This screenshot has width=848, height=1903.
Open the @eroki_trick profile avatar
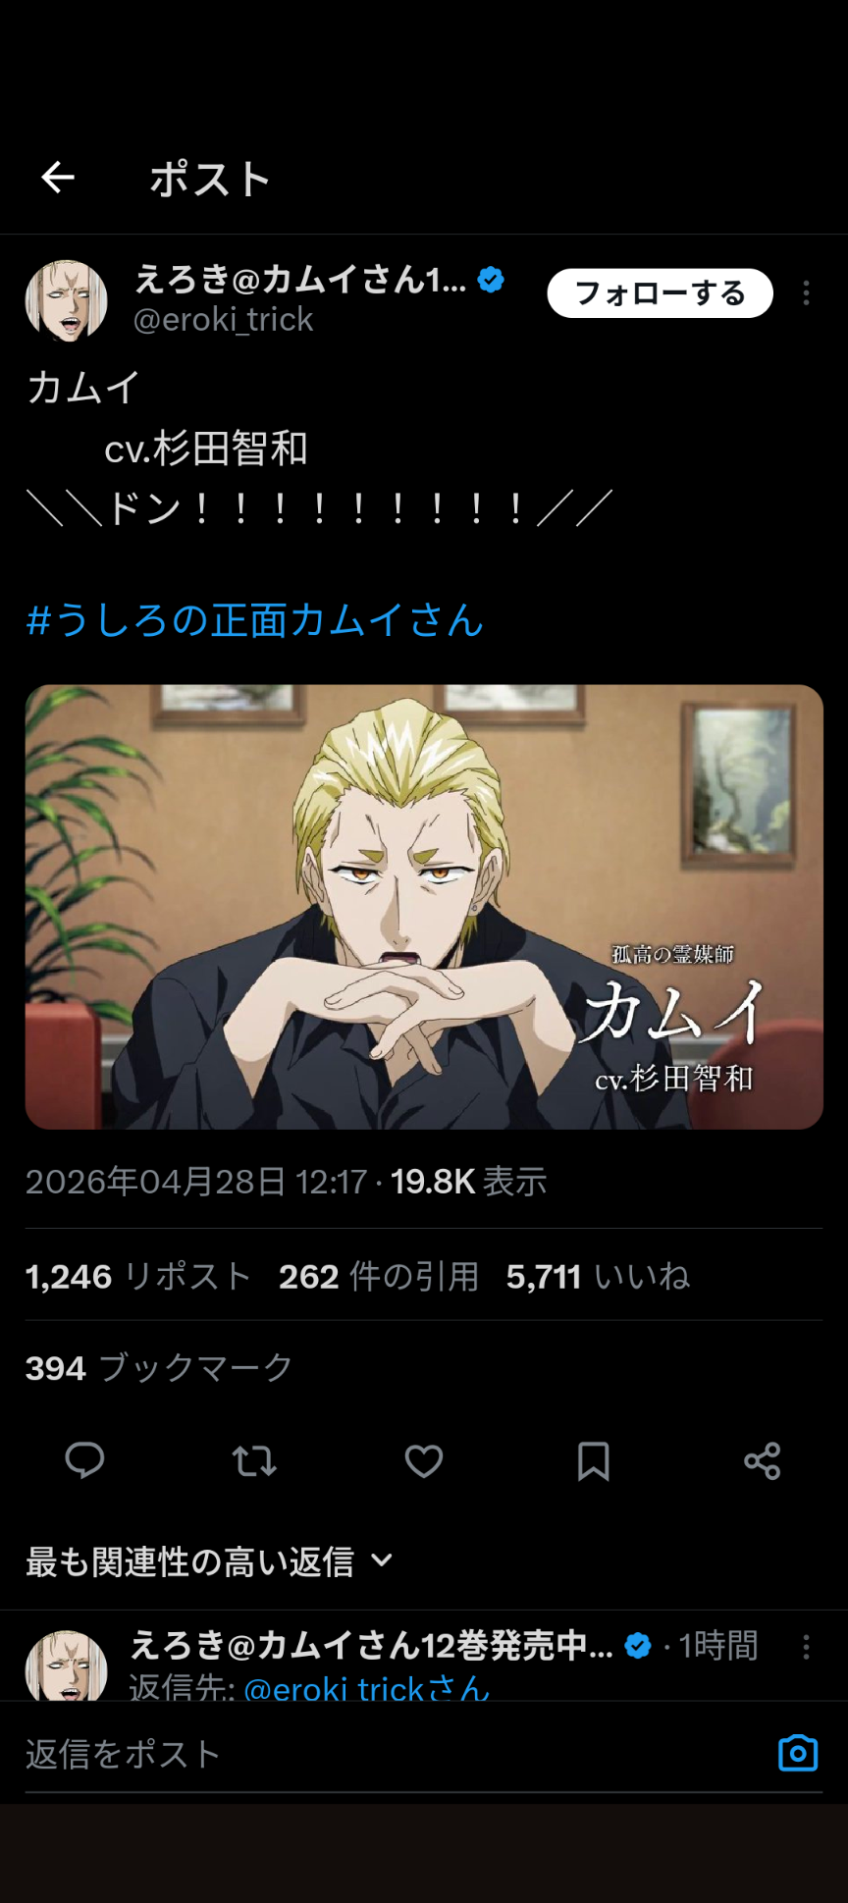click(66, 300)
